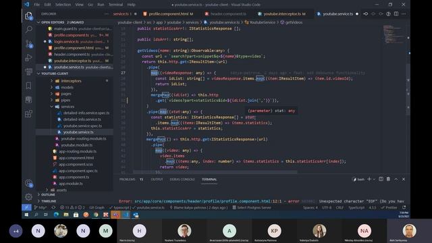Toggle maximized terminal panel size chevron
The height and width of the screenshot is (243, 432).
[396, 179]
